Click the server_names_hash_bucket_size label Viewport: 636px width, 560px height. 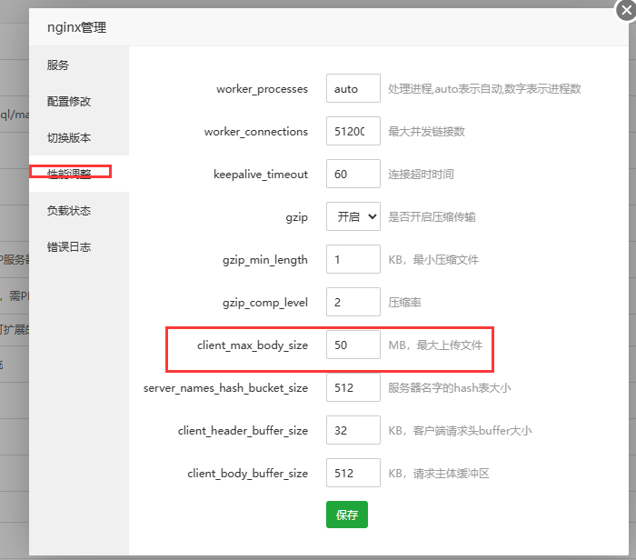(225, 388)
